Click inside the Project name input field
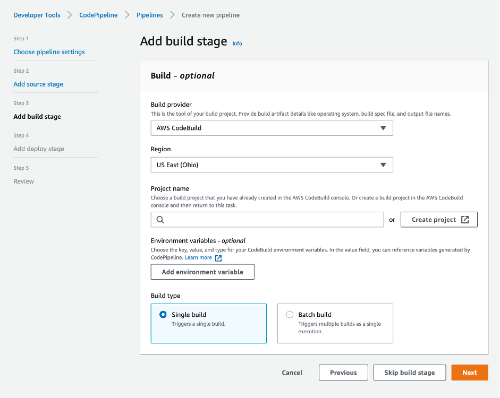500x398 pixels. tap(266, 219)
